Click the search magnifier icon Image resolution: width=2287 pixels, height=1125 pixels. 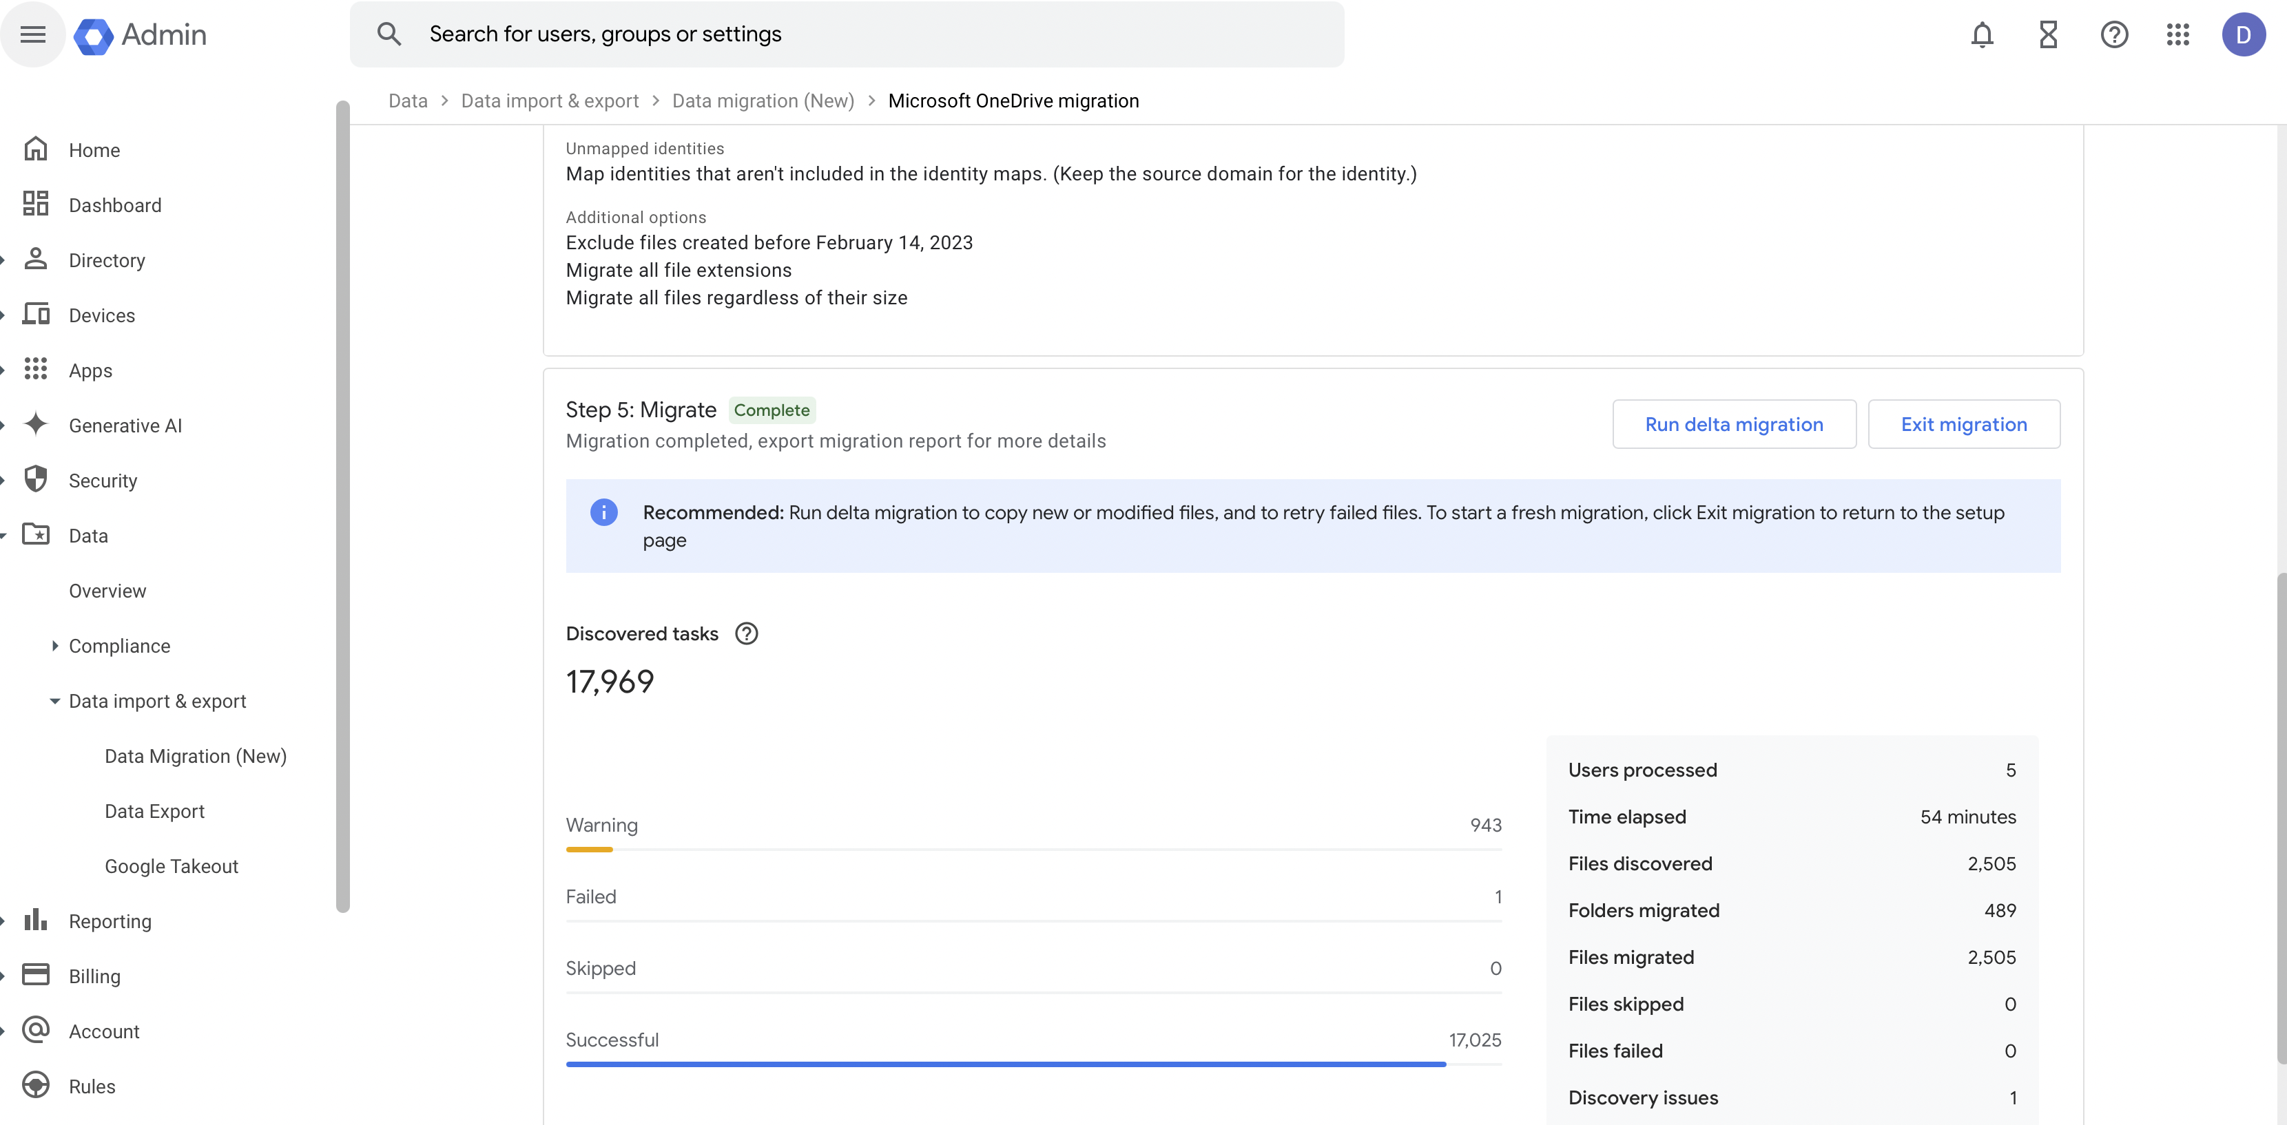[389, 34]
